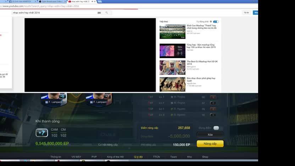Image resolution: width=295 pixels, height=166 pixels.
Task: Click the YouTube search magnifier icon
Action: tap(107, 13)
